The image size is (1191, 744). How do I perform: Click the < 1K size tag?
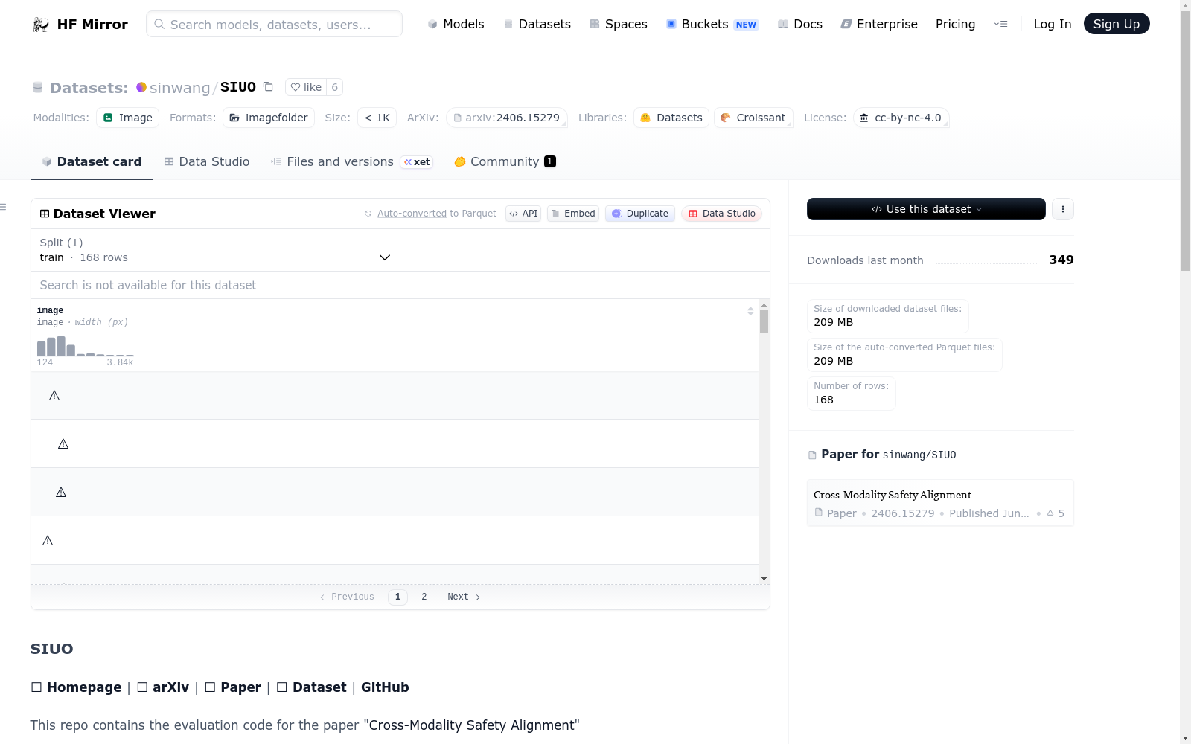[x=377, y=118]
